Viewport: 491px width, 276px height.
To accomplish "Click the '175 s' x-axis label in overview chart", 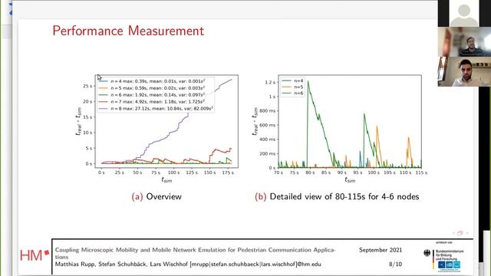I will coord(228,172).
